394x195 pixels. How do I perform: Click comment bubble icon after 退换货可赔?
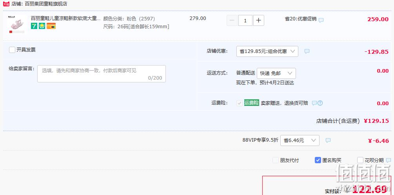click(314, 103)
